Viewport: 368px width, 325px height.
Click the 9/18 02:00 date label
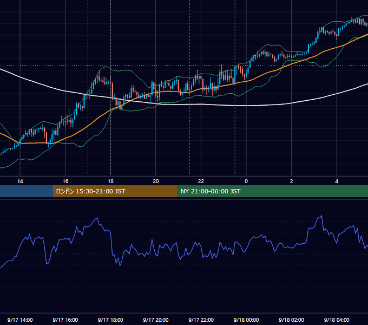click(x=291, y=320)
